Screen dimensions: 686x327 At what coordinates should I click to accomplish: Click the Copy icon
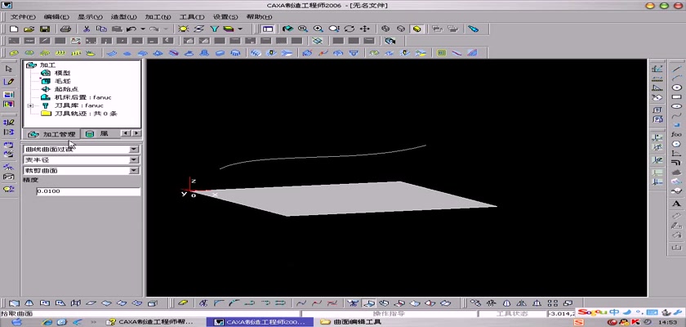tap(101, 29)
